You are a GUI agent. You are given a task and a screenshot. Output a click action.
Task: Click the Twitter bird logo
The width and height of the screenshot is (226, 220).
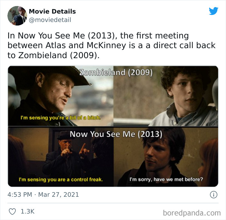(213, 11)
